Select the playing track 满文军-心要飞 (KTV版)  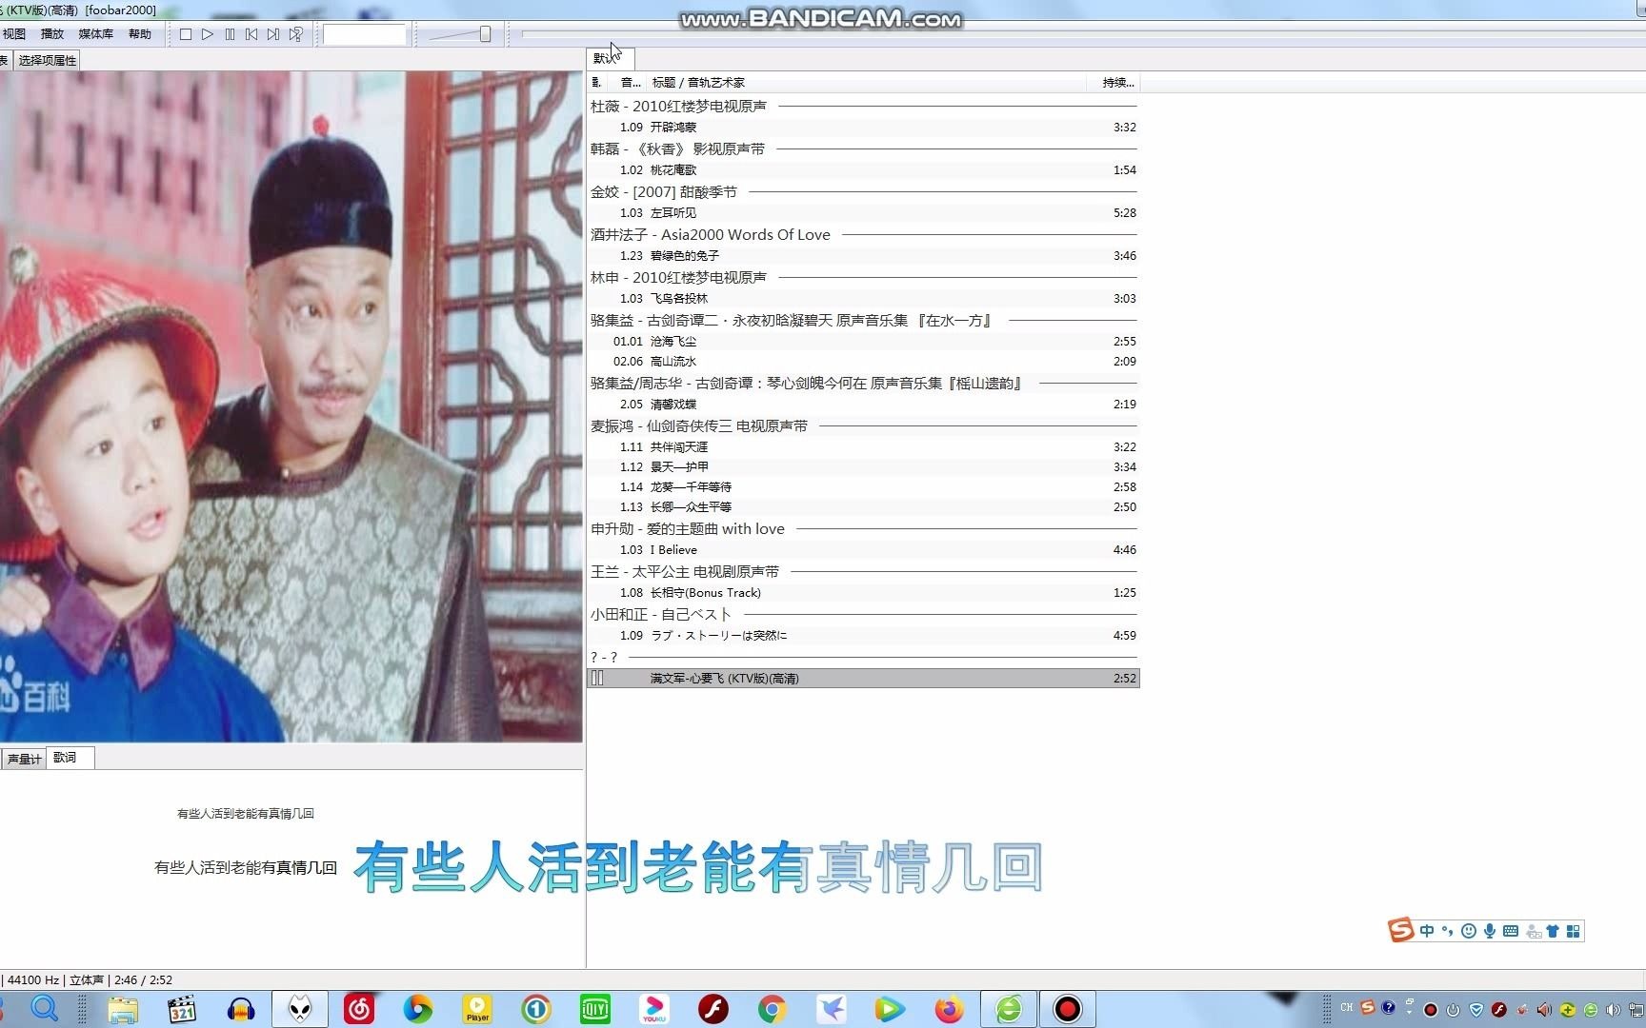coord(863,678)
